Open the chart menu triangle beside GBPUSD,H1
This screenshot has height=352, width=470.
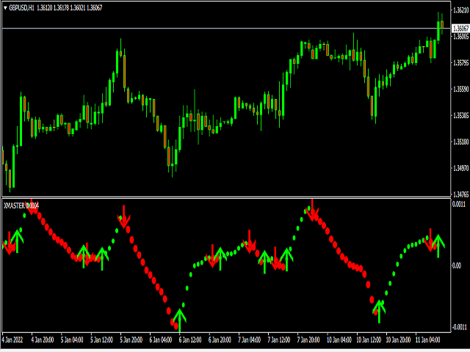point(5,8)
